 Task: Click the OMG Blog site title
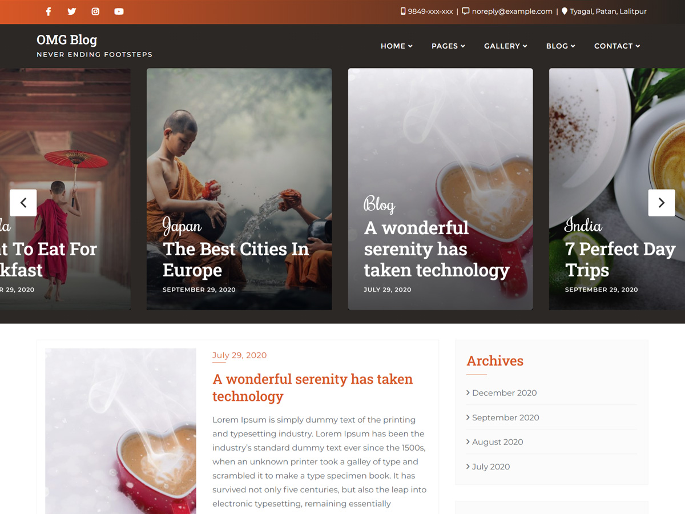pyautogui.click(x=67, y=39)
